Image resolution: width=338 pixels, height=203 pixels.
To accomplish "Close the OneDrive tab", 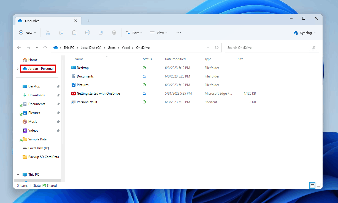I will (76, 21).
